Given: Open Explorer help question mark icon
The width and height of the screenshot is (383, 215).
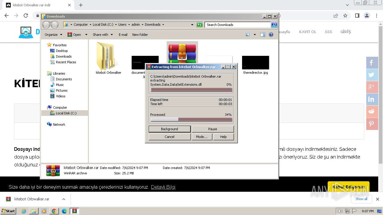Looking at the screenshot, I should (x=271, y=35).
